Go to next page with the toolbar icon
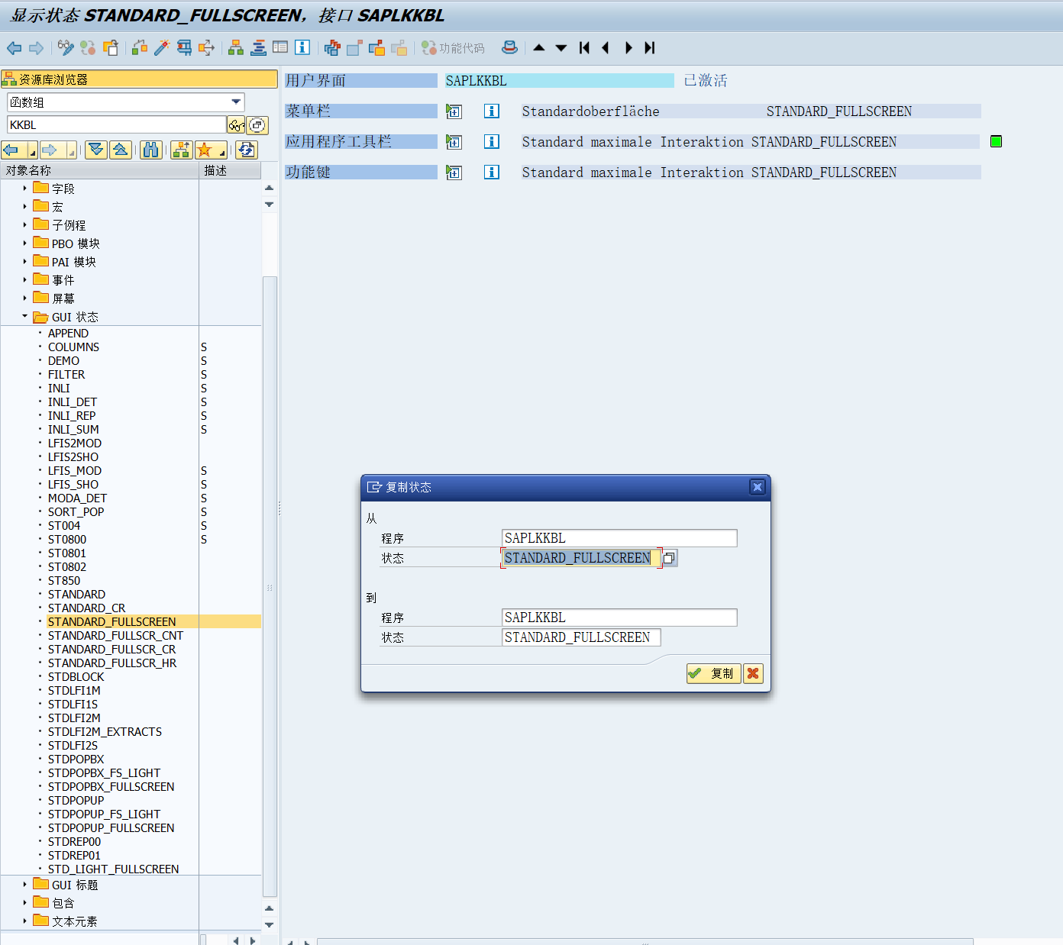This screenshot has height=945, width=1063. pyautogui.click(x=628, y=48)
